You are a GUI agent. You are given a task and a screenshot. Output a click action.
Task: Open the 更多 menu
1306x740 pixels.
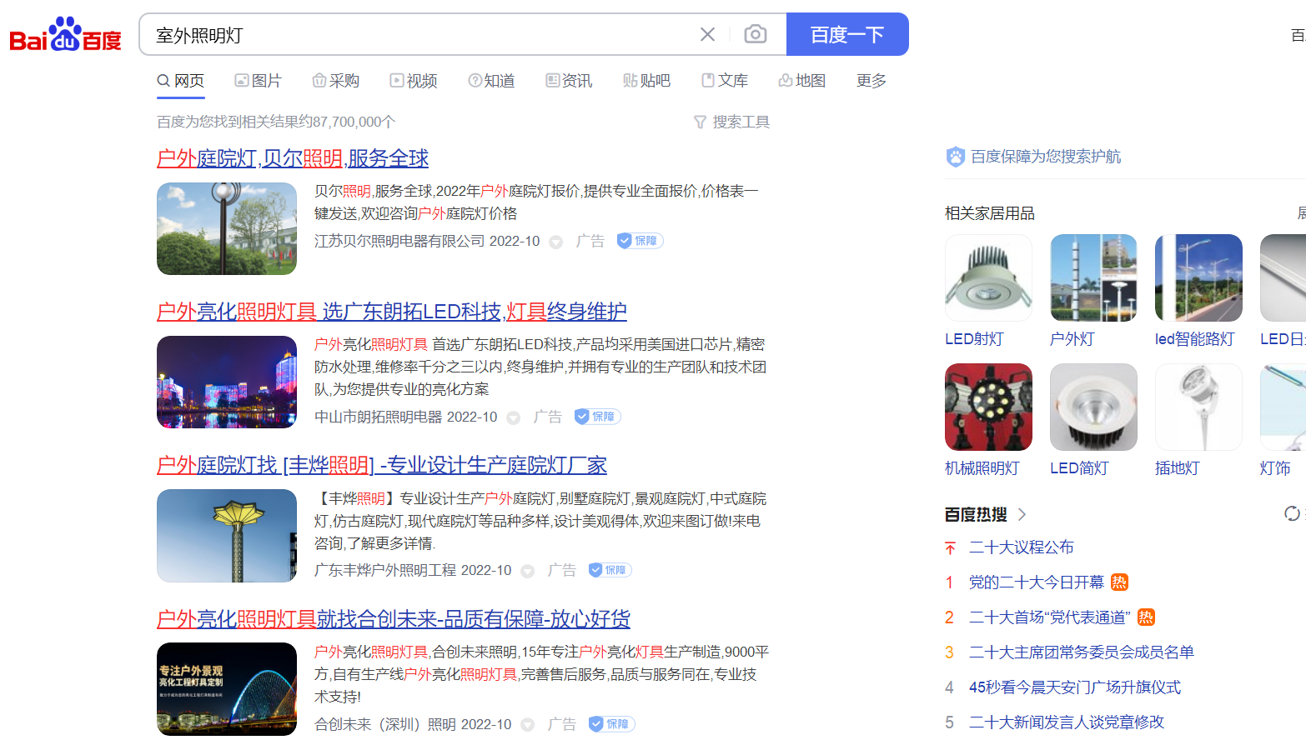(x=871, y=81)
